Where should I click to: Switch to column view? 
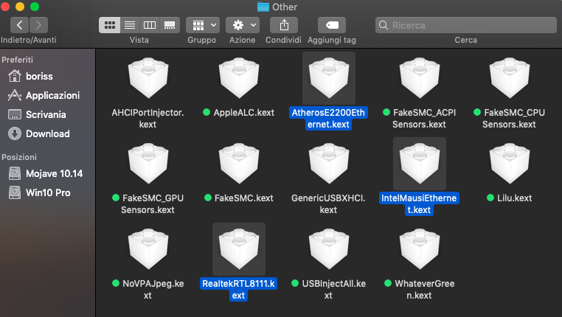150,25
